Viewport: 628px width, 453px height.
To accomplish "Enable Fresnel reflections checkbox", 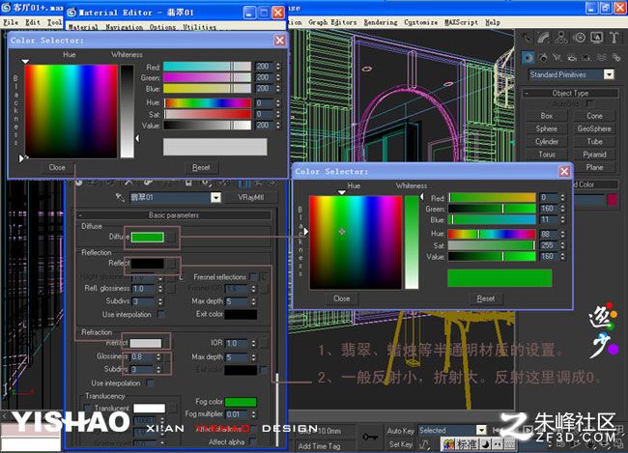I will coord(252,276).
